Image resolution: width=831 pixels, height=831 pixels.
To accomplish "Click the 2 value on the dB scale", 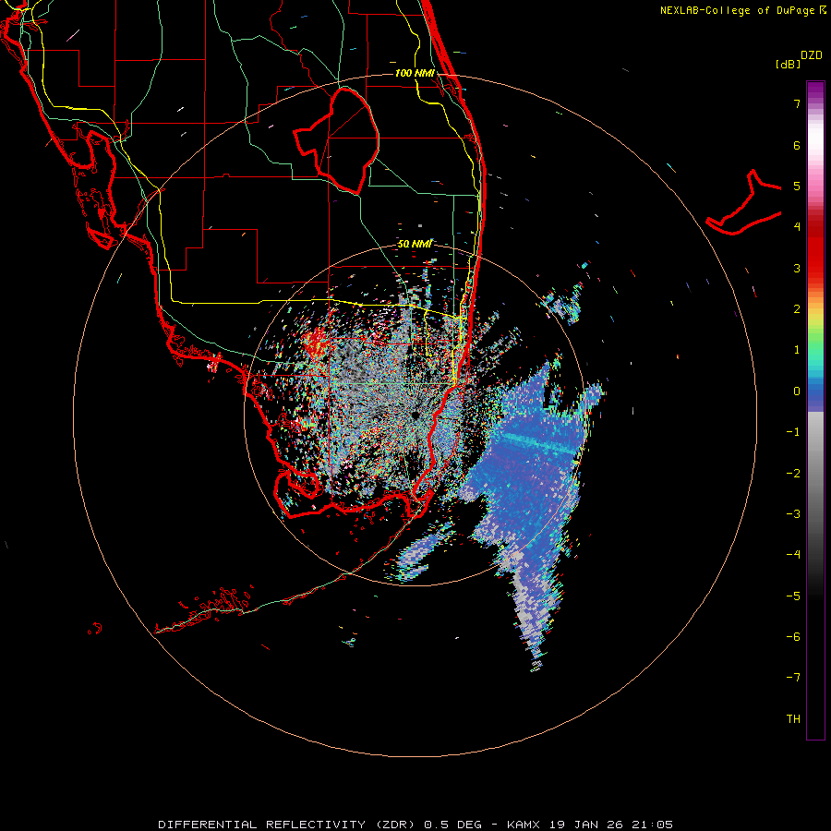I will [797, 309].
